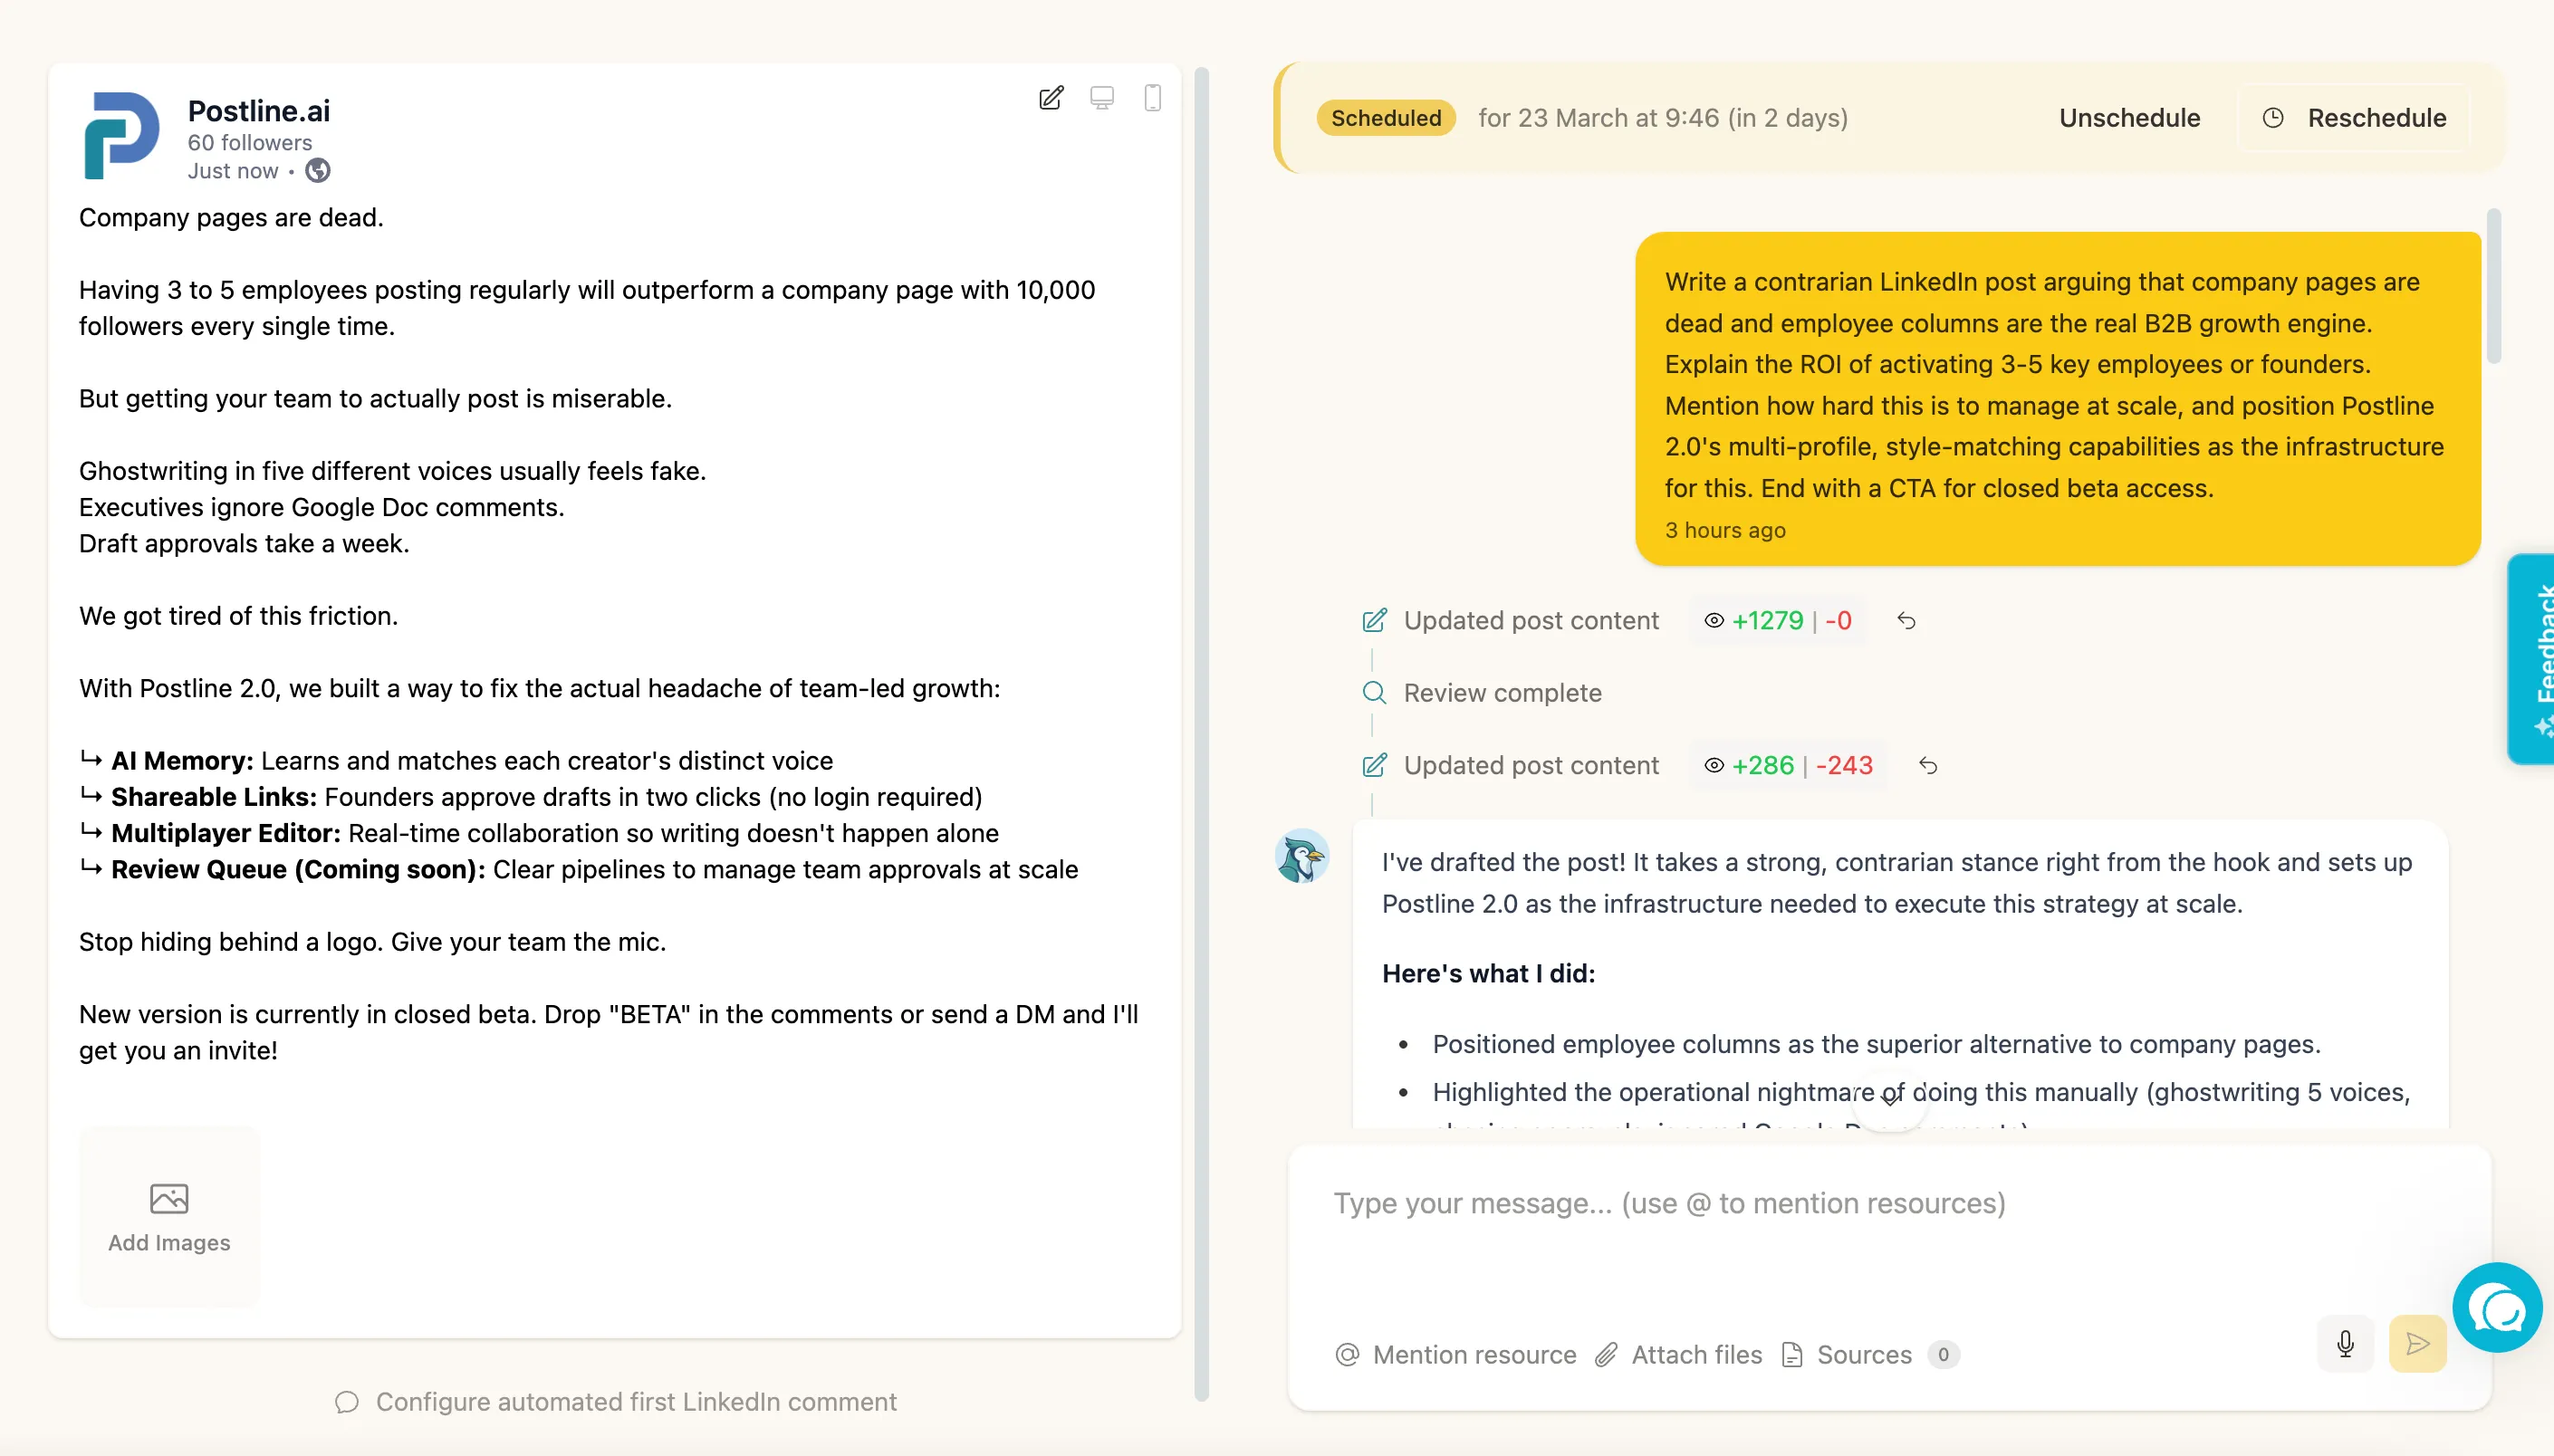Click the send message arrow icon
This screenshot has height=1456, width=2554.
tap(2417, 1343)
